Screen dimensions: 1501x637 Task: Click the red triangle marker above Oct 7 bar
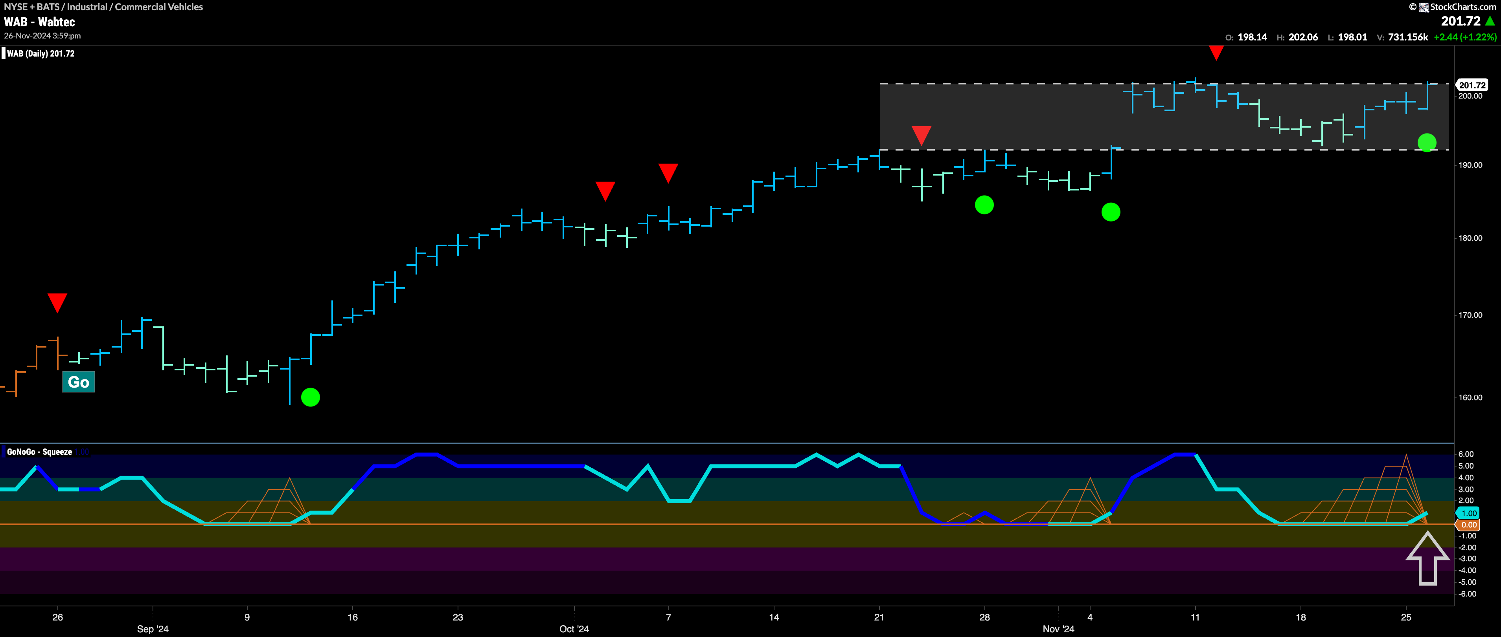click(x=668, y=173)
